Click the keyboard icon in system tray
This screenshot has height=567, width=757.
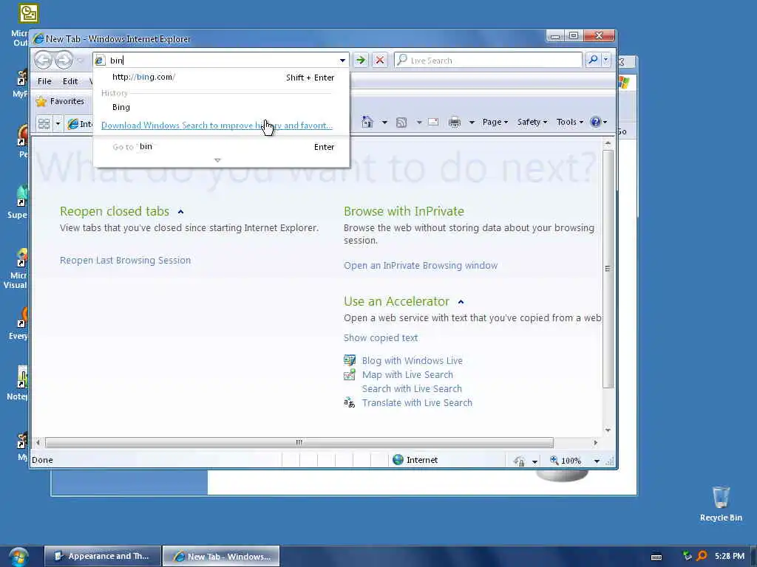coord(656,557)
